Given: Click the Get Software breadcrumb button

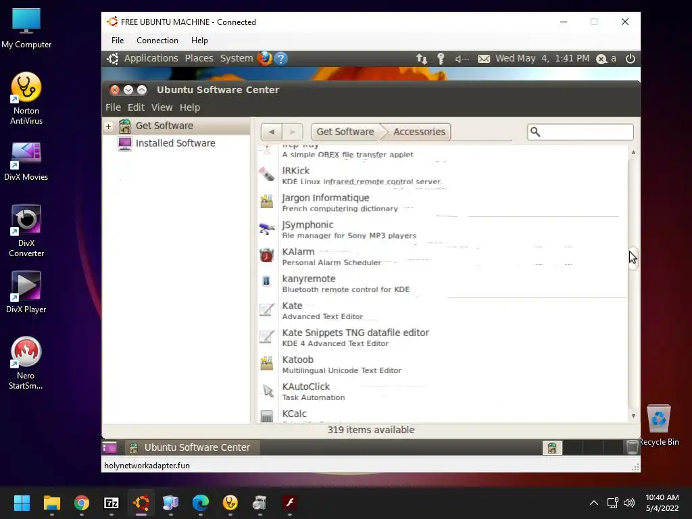Looking at the screenshot, I should (x=345, y=132).
